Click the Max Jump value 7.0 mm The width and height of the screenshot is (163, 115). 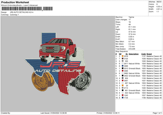click(x=131, y=46)
